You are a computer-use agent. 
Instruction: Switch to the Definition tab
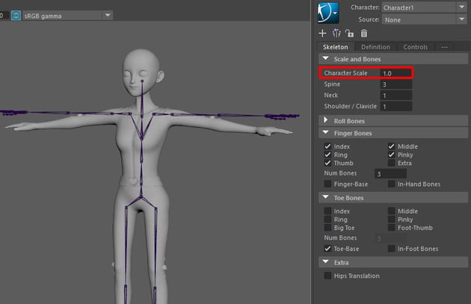click(x=375, y=47)
